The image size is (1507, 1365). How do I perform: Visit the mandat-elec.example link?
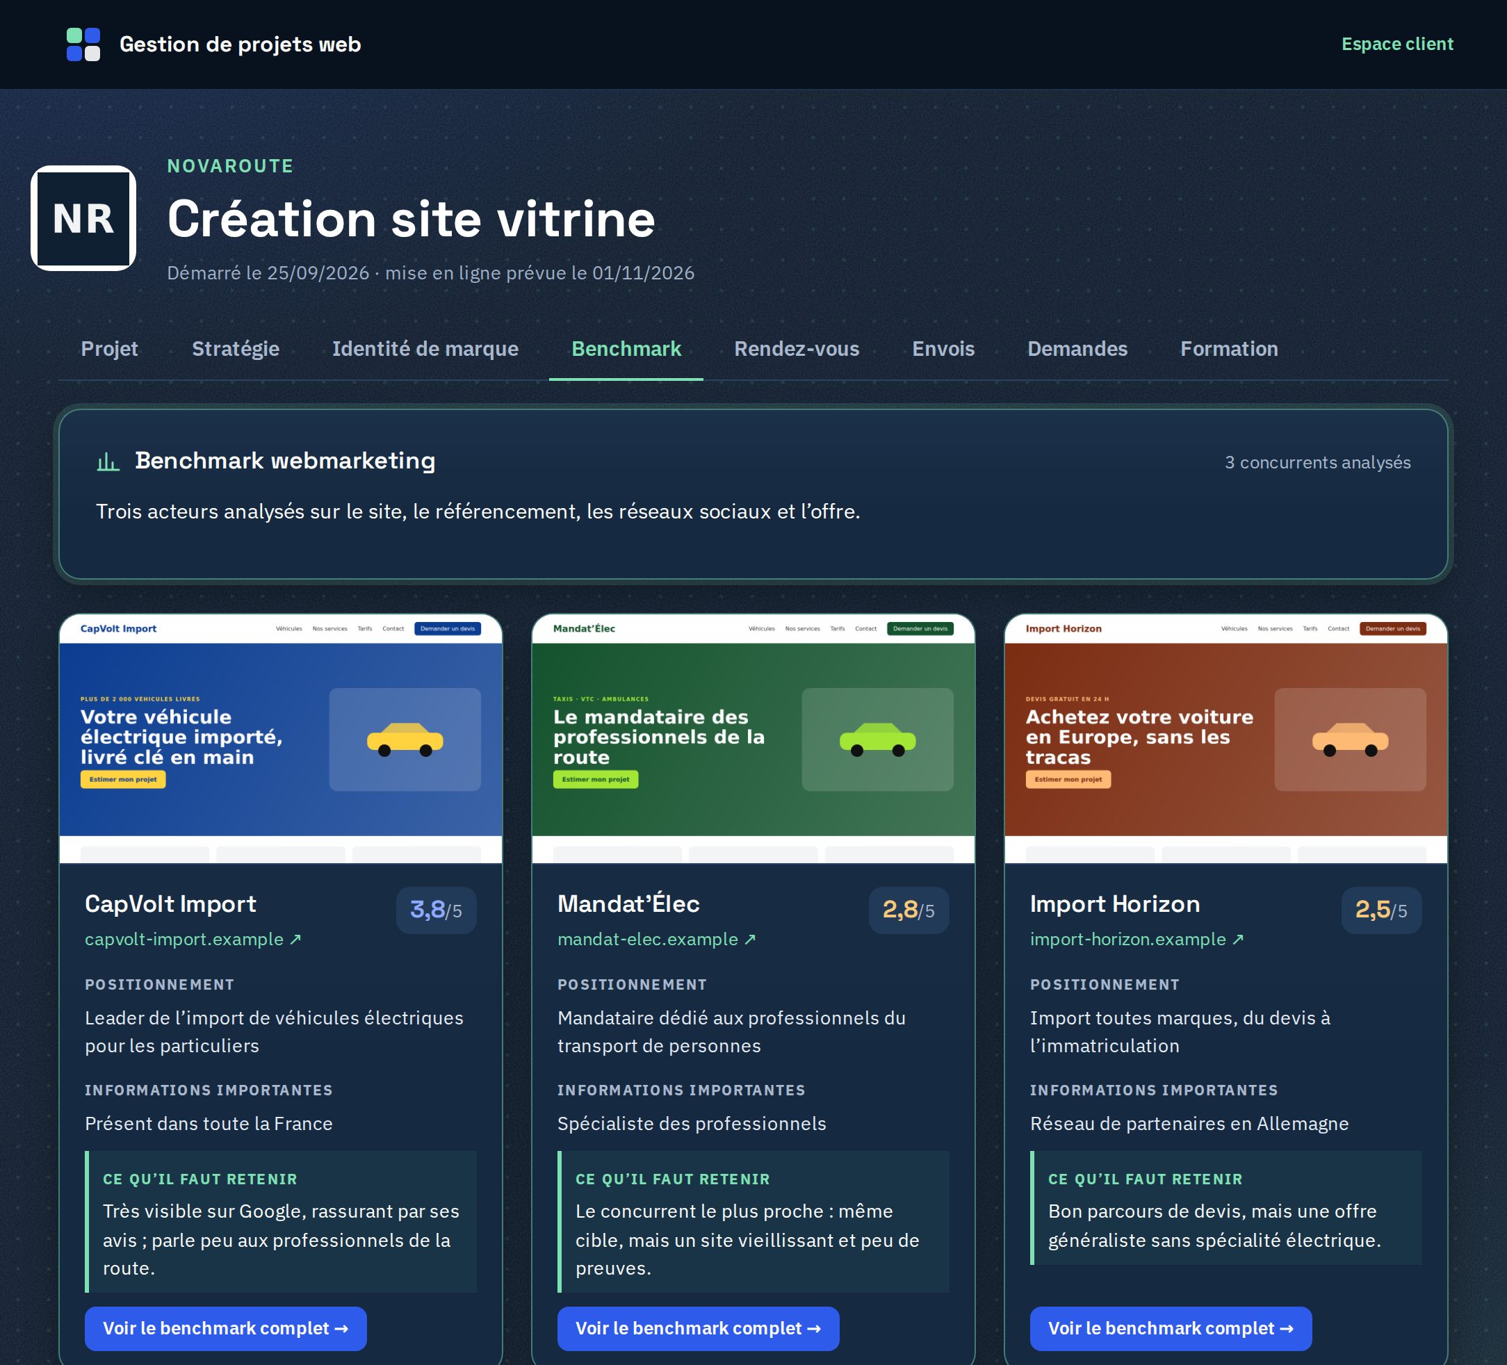657,939
